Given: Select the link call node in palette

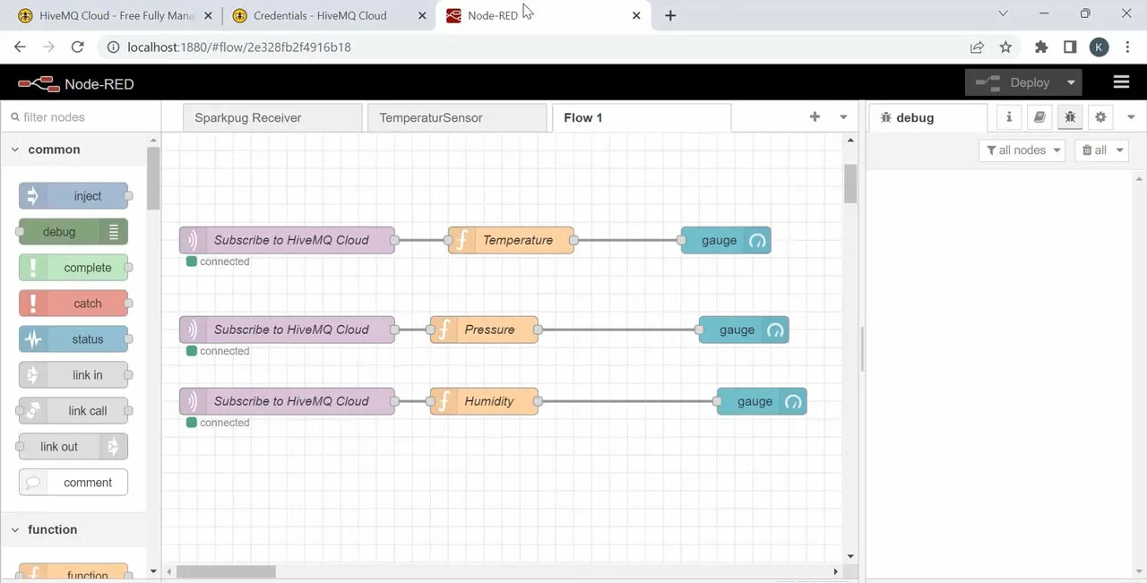Looking at the screenshot, I should [73, 411].
